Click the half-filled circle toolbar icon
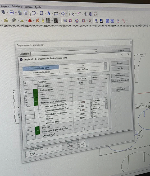The height and width of the screenshot is (176, 150). pos(86,14)
